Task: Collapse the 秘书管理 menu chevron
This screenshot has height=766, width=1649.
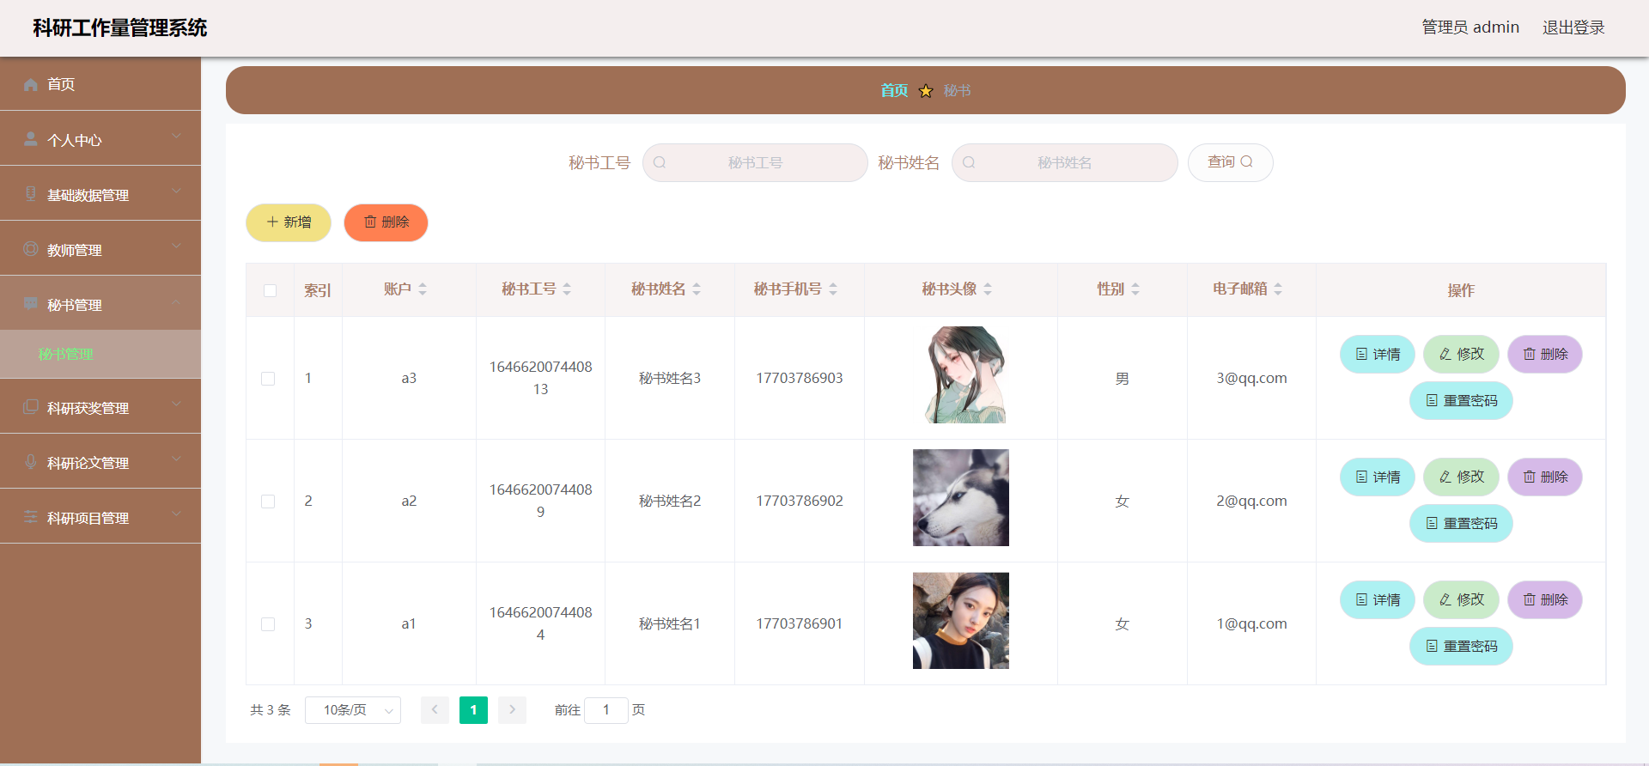Action: [176, 301]
